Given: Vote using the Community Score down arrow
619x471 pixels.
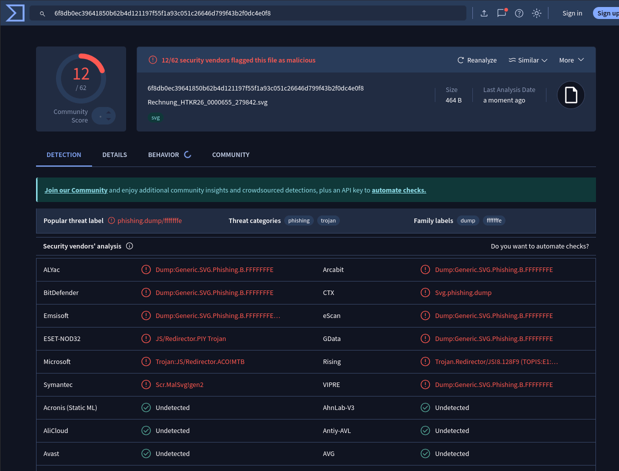Looking at the screenshot, I should (109, 120).
